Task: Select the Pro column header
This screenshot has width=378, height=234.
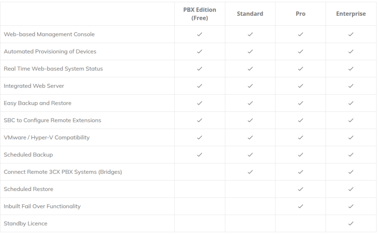Action: coord(300,14)
